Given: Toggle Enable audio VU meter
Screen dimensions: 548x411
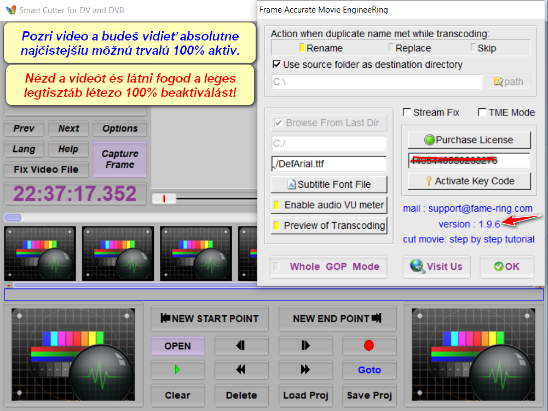Looking at the screenshot, I should tap(329, 205).
